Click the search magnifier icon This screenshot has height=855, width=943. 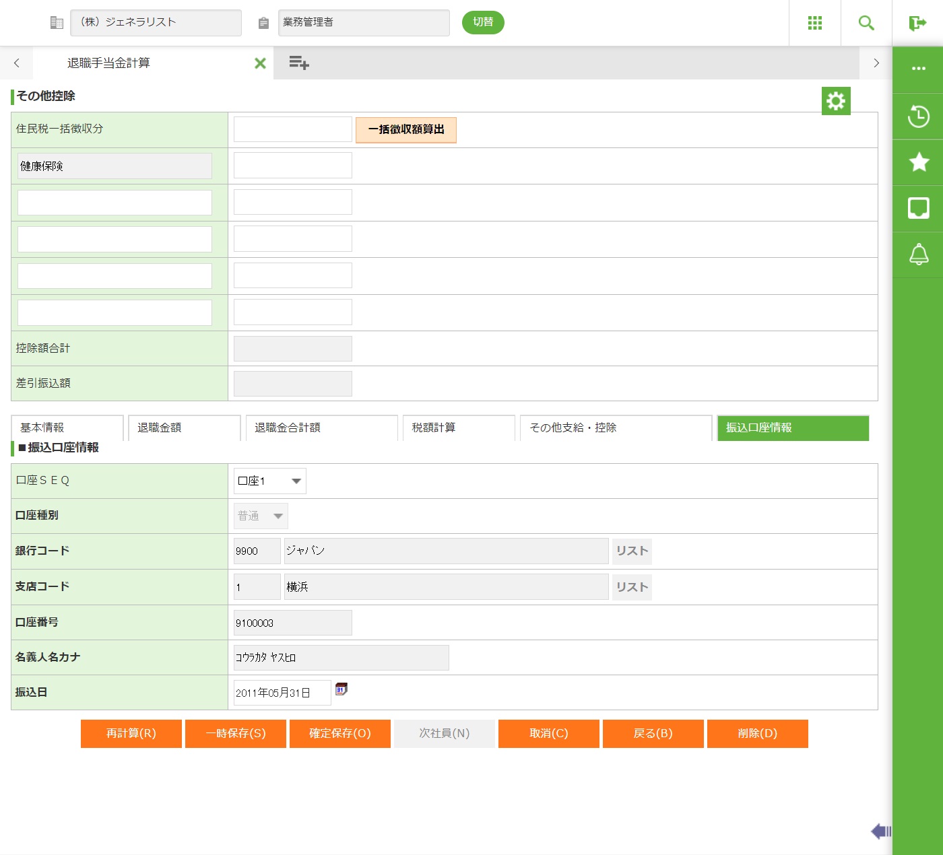click(x=866, y=23)
